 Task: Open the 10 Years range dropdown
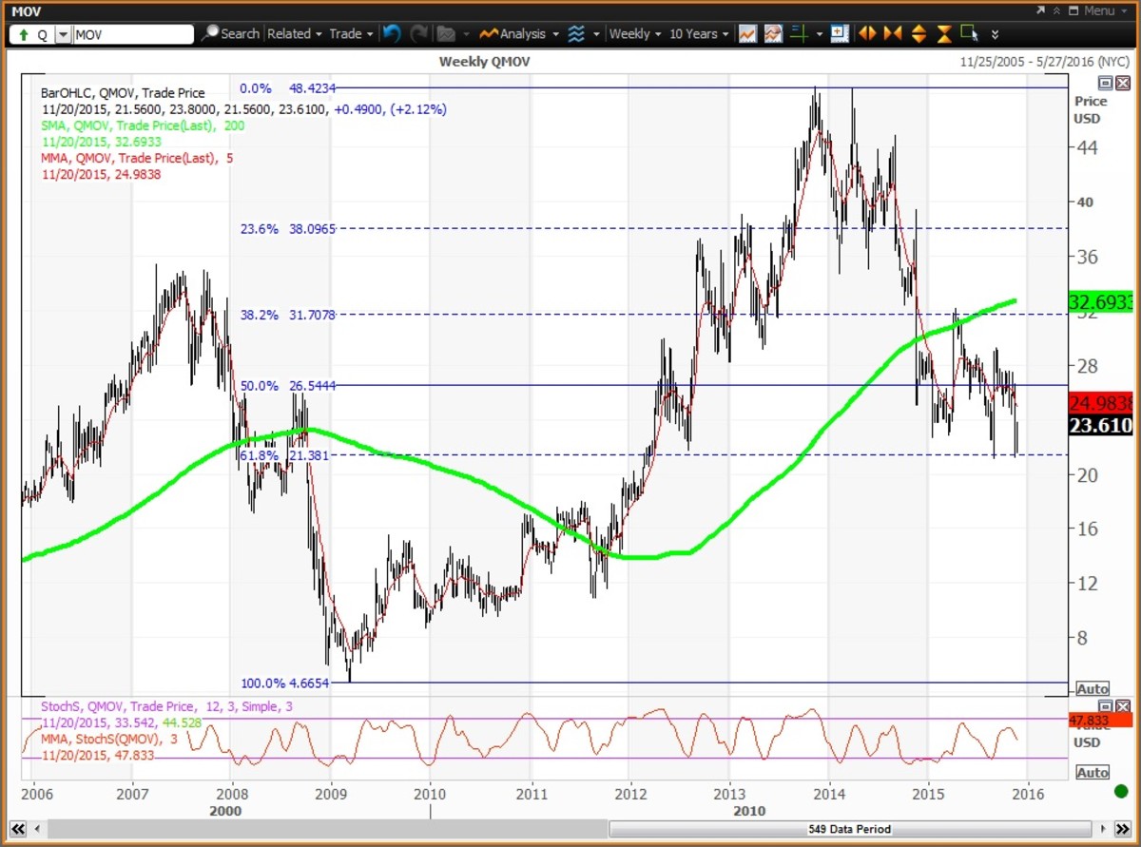pyautogui.click(x=699, y=33)
